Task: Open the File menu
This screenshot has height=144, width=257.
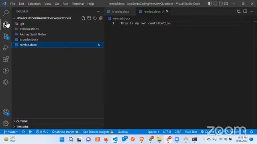Action: pos(12,4)
